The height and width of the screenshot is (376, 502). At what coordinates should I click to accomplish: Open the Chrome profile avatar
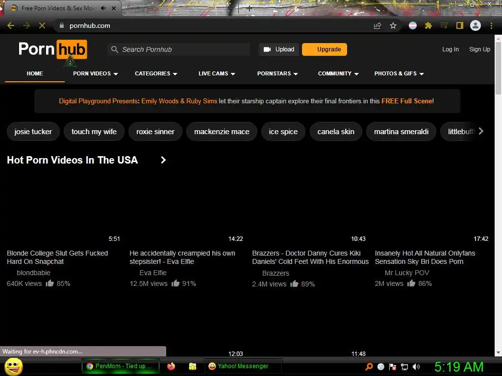(476, 25)
